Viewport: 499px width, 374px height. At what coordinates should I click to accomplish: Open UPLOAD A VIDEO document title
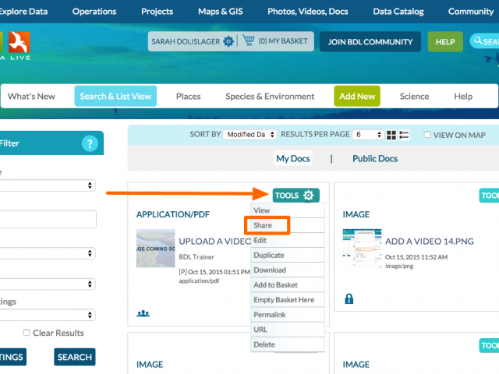pos(215,242)
